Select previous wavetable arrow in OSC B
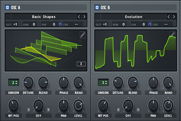 coord(169,17)
